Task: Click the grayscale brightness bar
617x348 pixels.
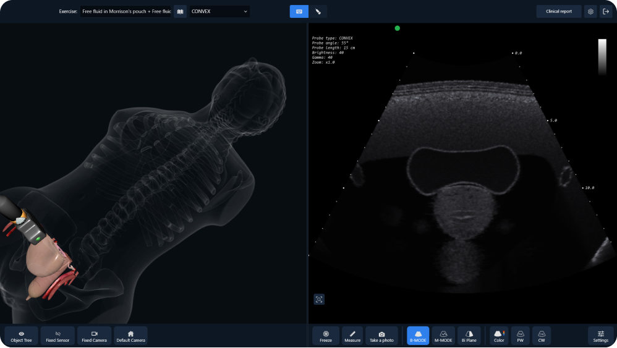Action: coord(602,57)
